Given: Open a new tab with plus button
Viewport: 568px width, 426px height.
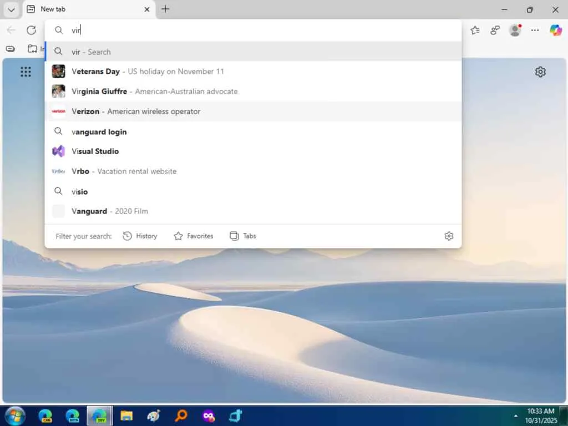Looking at the screenshot, I should 165,9.
